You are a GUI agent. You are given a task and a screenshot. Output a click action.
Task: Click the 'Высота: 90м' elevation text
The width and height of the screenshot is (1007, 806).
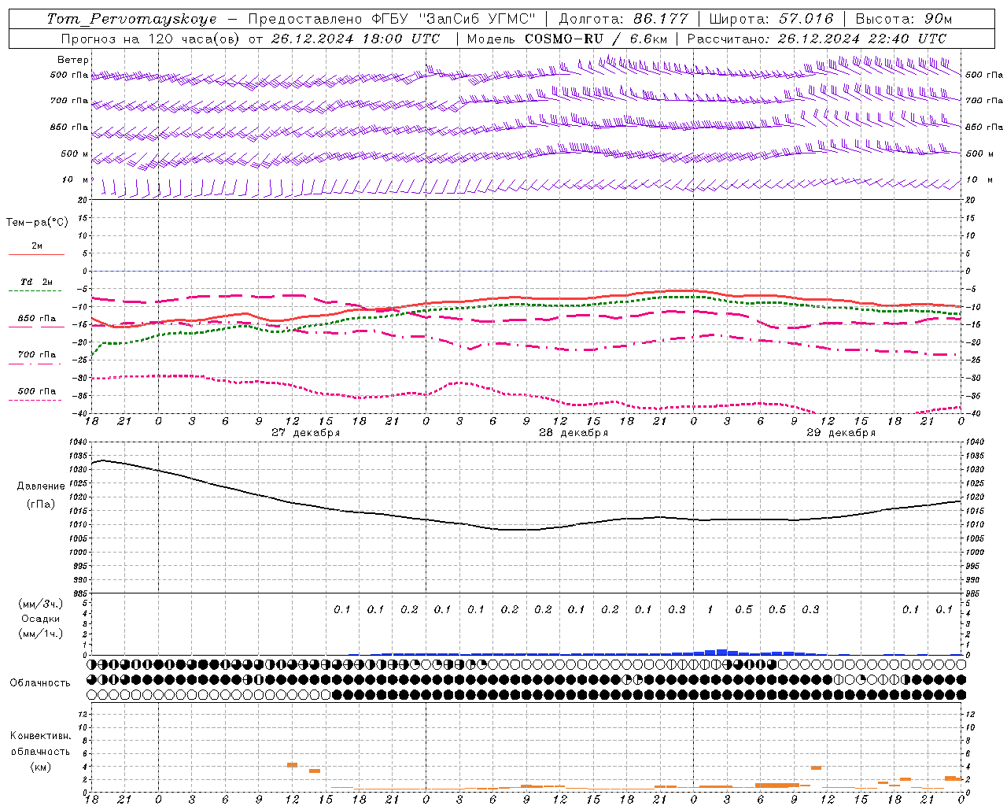[903, 19]
